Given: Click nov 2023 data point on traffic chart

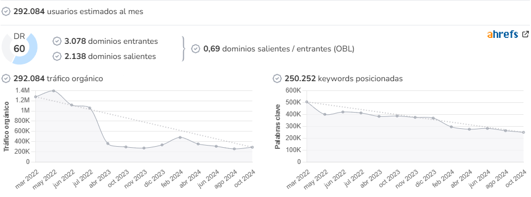Looking at the screenshot, I should [x=144, y=148].
